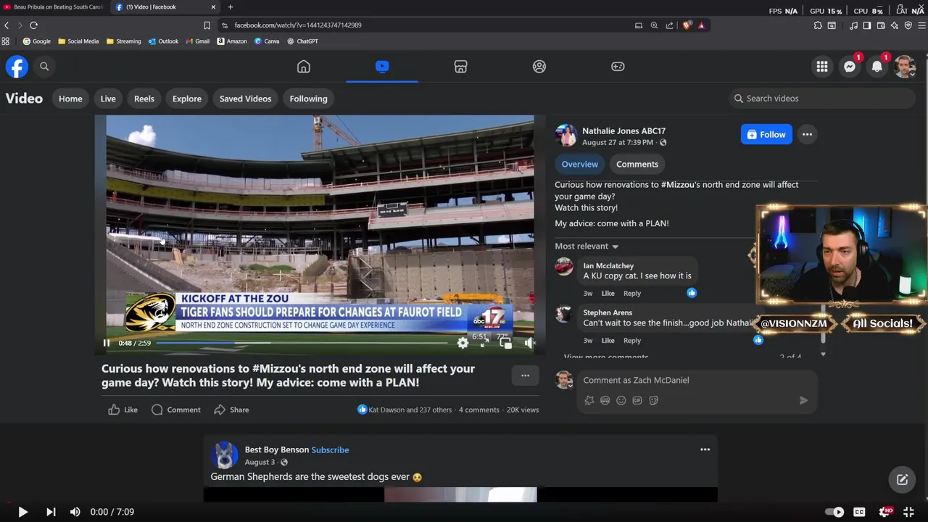The image size is (928, 522).
Task: Open Facebook home via logo
Action: click(x=17, y=67)
